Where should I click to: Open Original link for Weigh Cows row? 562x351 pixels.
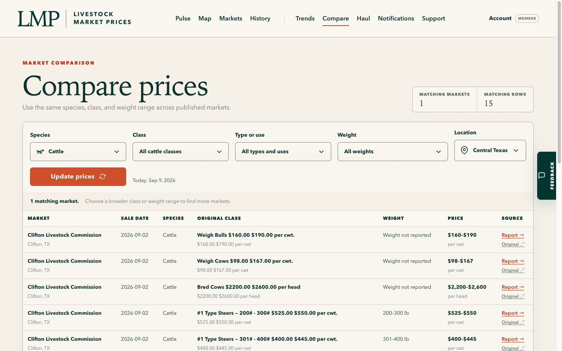coord(513,270)
